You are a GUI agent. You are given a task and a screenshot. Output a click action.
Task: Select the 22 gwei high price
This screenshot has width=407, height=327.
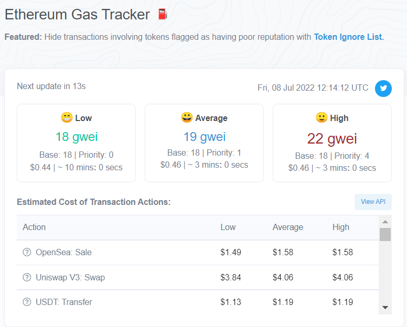[332, 138]
